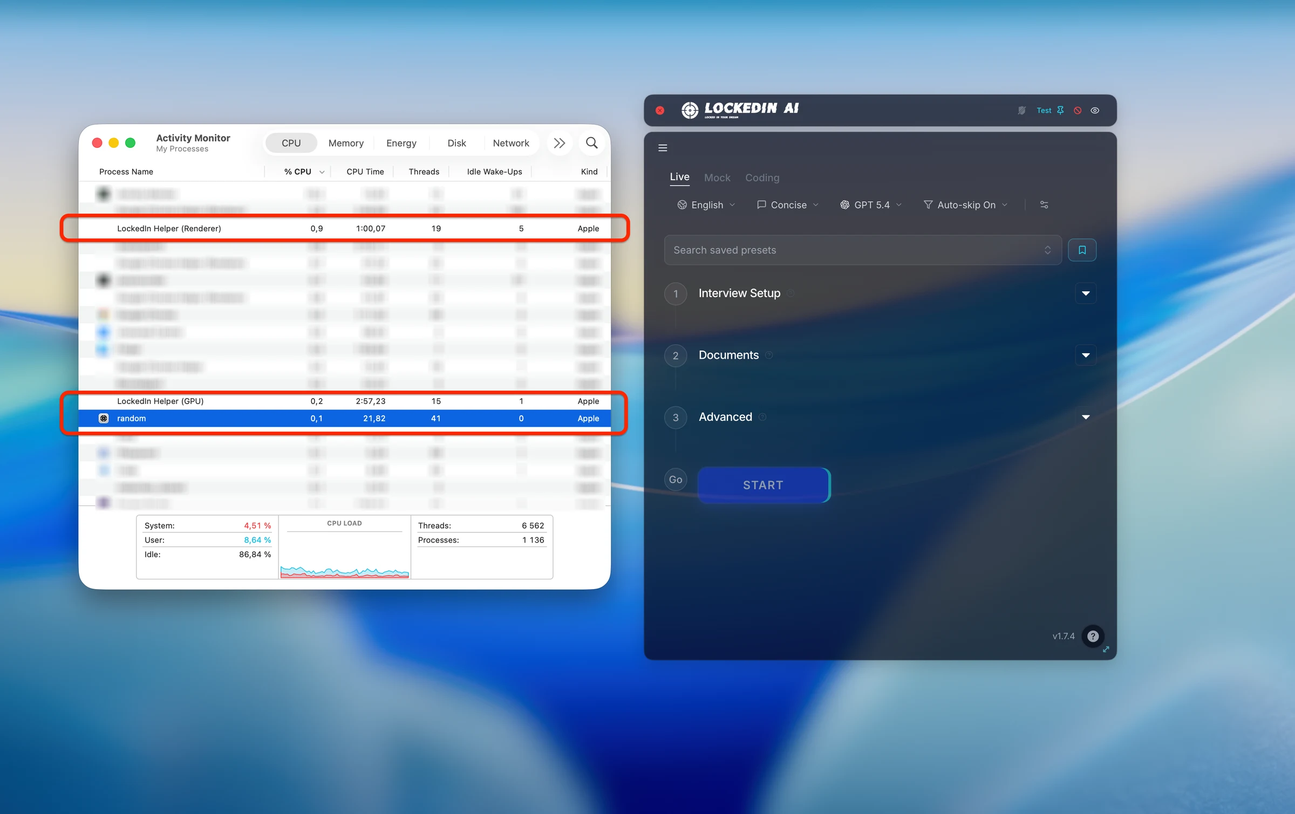Click the info icon next to Advanced
This screenshot has height=814, width=1295.
(x=762, y=417)
